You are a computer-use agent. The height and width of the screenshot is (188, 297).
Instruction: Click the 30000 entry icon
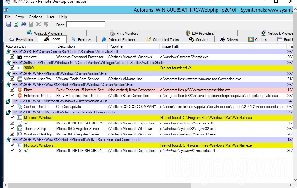pos(20,68)
